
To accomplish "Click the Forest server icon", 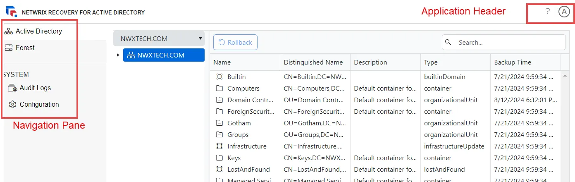I will tap(9, 48).
